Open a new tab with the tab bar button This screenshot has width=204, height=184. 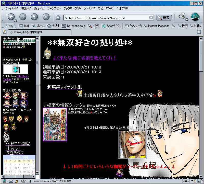tap(4, 32)
